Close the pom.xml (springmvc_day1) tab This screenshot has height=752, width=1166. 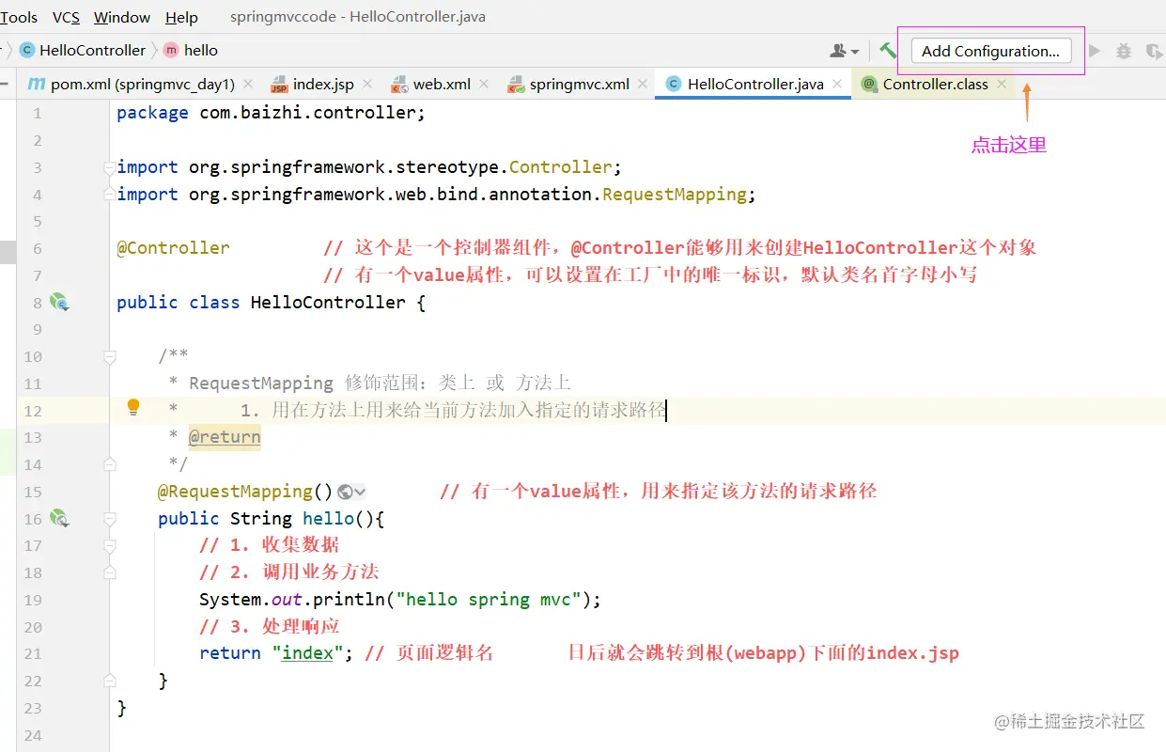tap(248, 84)
